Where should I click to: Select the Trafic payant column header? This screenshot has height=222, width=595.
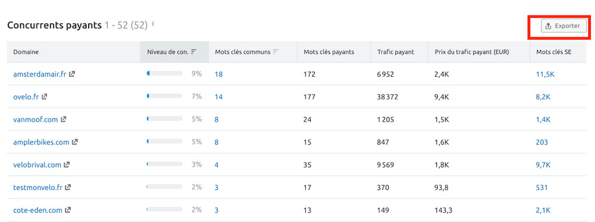click(396, 52)
